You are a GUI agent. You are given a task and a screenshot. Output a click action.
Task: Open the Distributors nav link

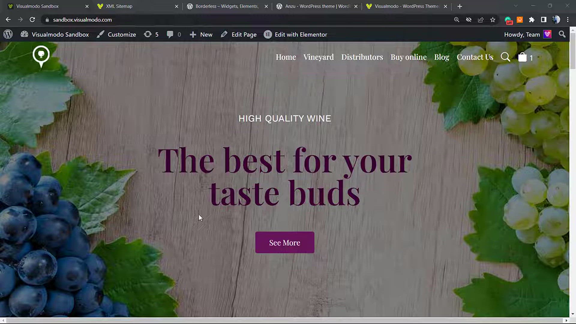pos(362,57)
